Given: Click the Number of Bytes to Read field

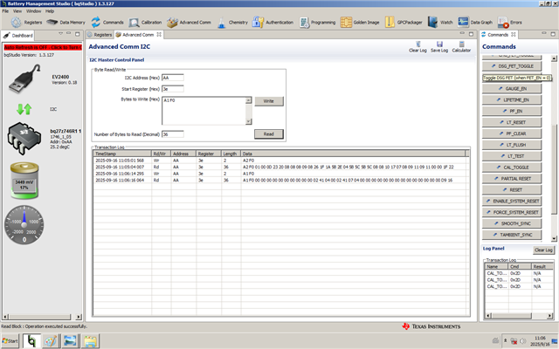Looking at the screenshot, I should pyautogui.click(x=173, y=134).
